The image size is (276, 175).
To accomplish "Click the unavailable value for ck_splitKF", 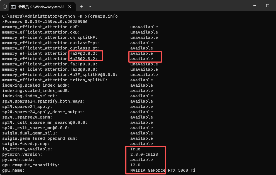I will (144, 37).
